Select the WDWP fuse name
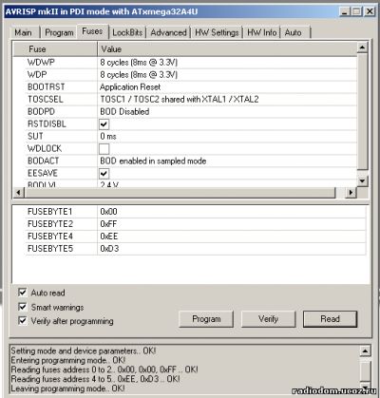The height and width of the screenshot is (398, 380). pos(41,63)
